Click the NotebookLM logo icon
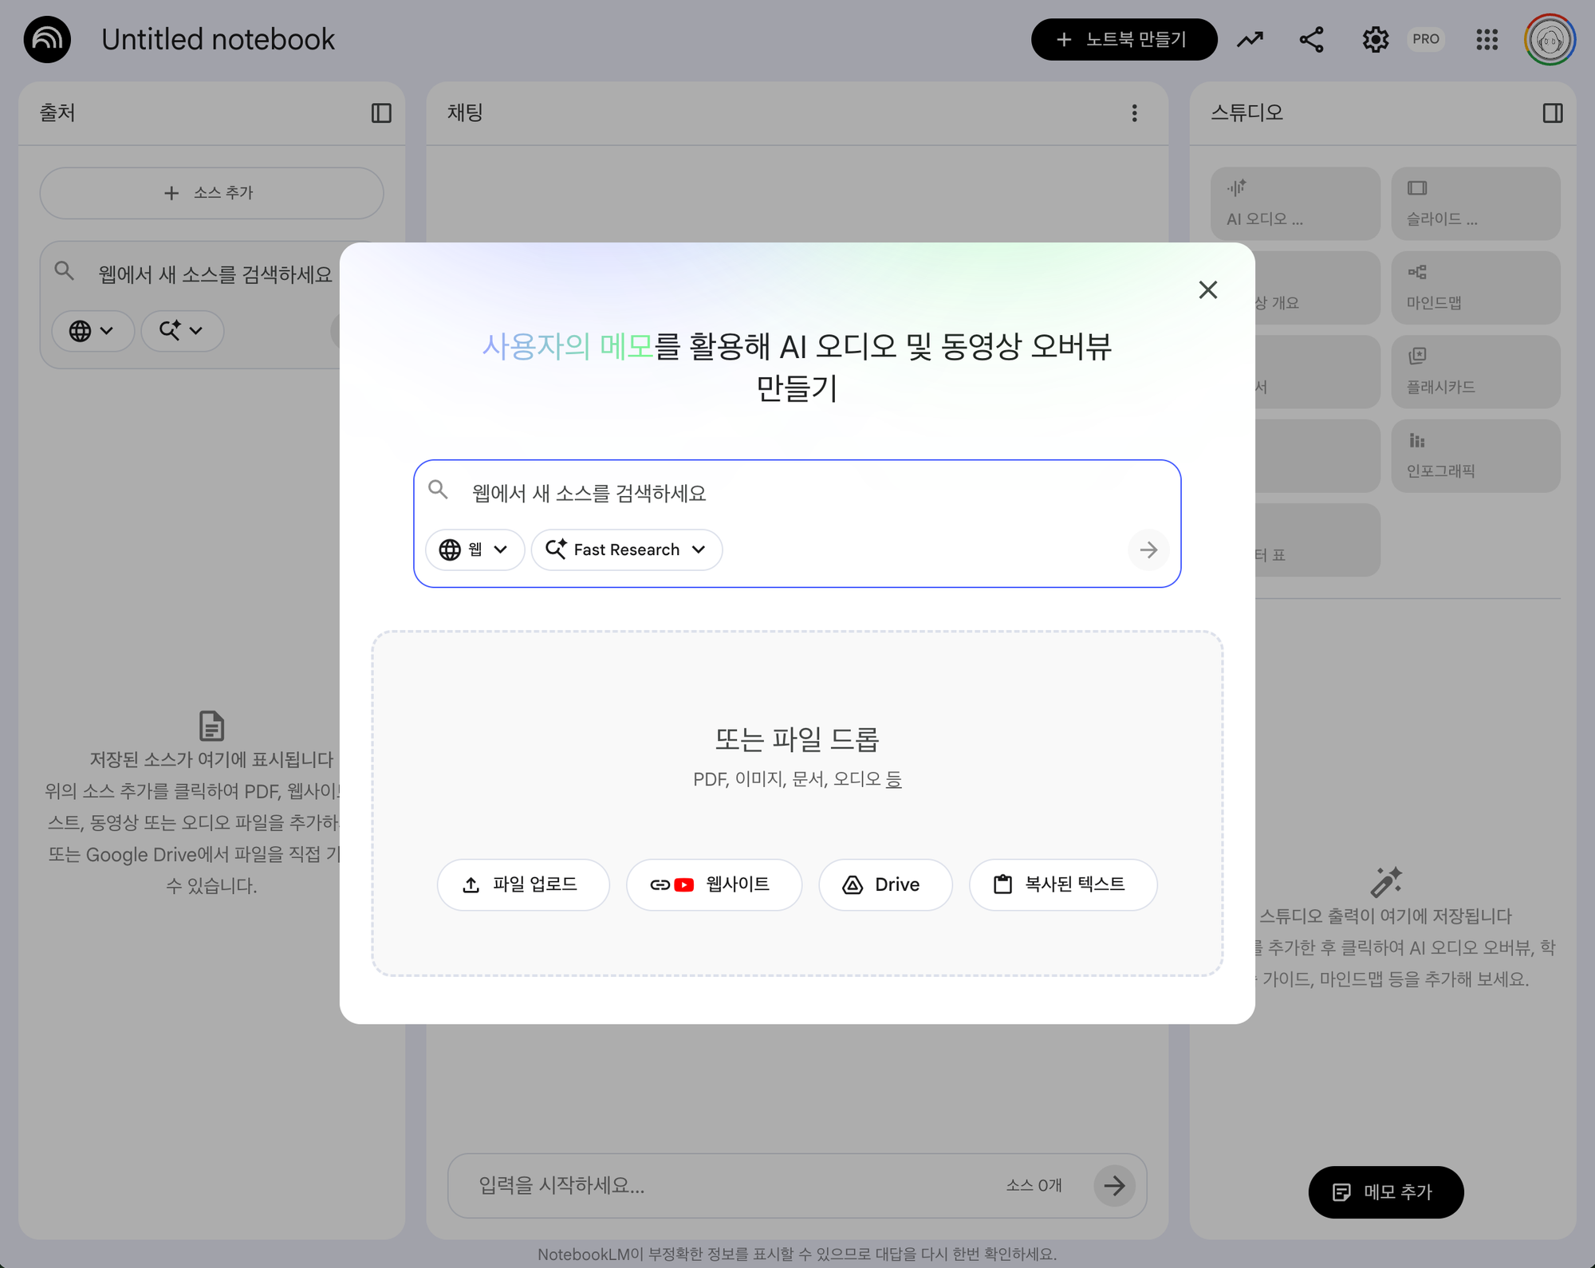 tap(47, 39)
